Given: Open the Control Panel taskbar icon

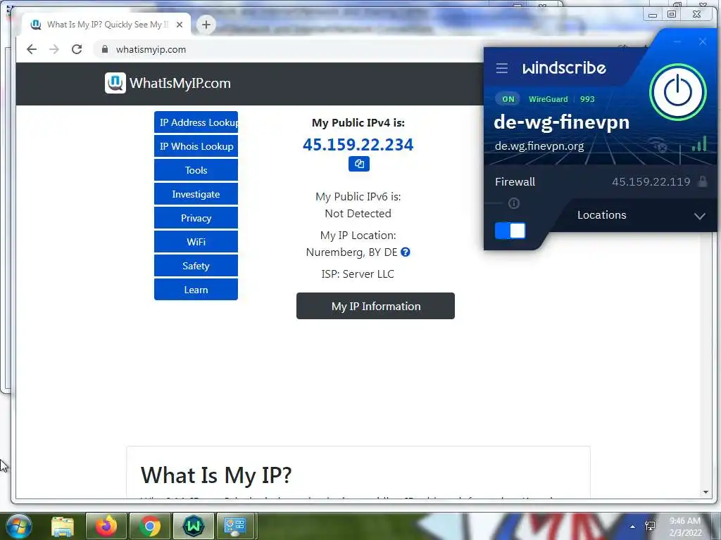Looking at the screenshot, I should coord(235,526).
